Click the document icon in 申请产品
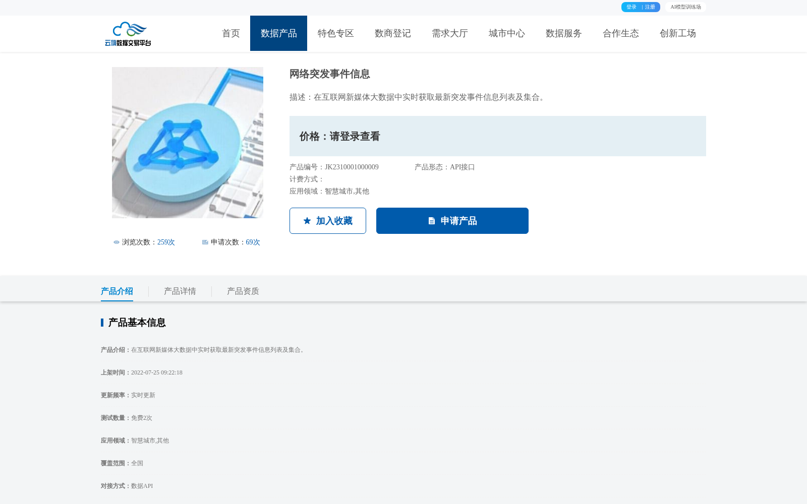Image resolution: width=807 pixels, height=504 pixels. click(x=432, y=221)
